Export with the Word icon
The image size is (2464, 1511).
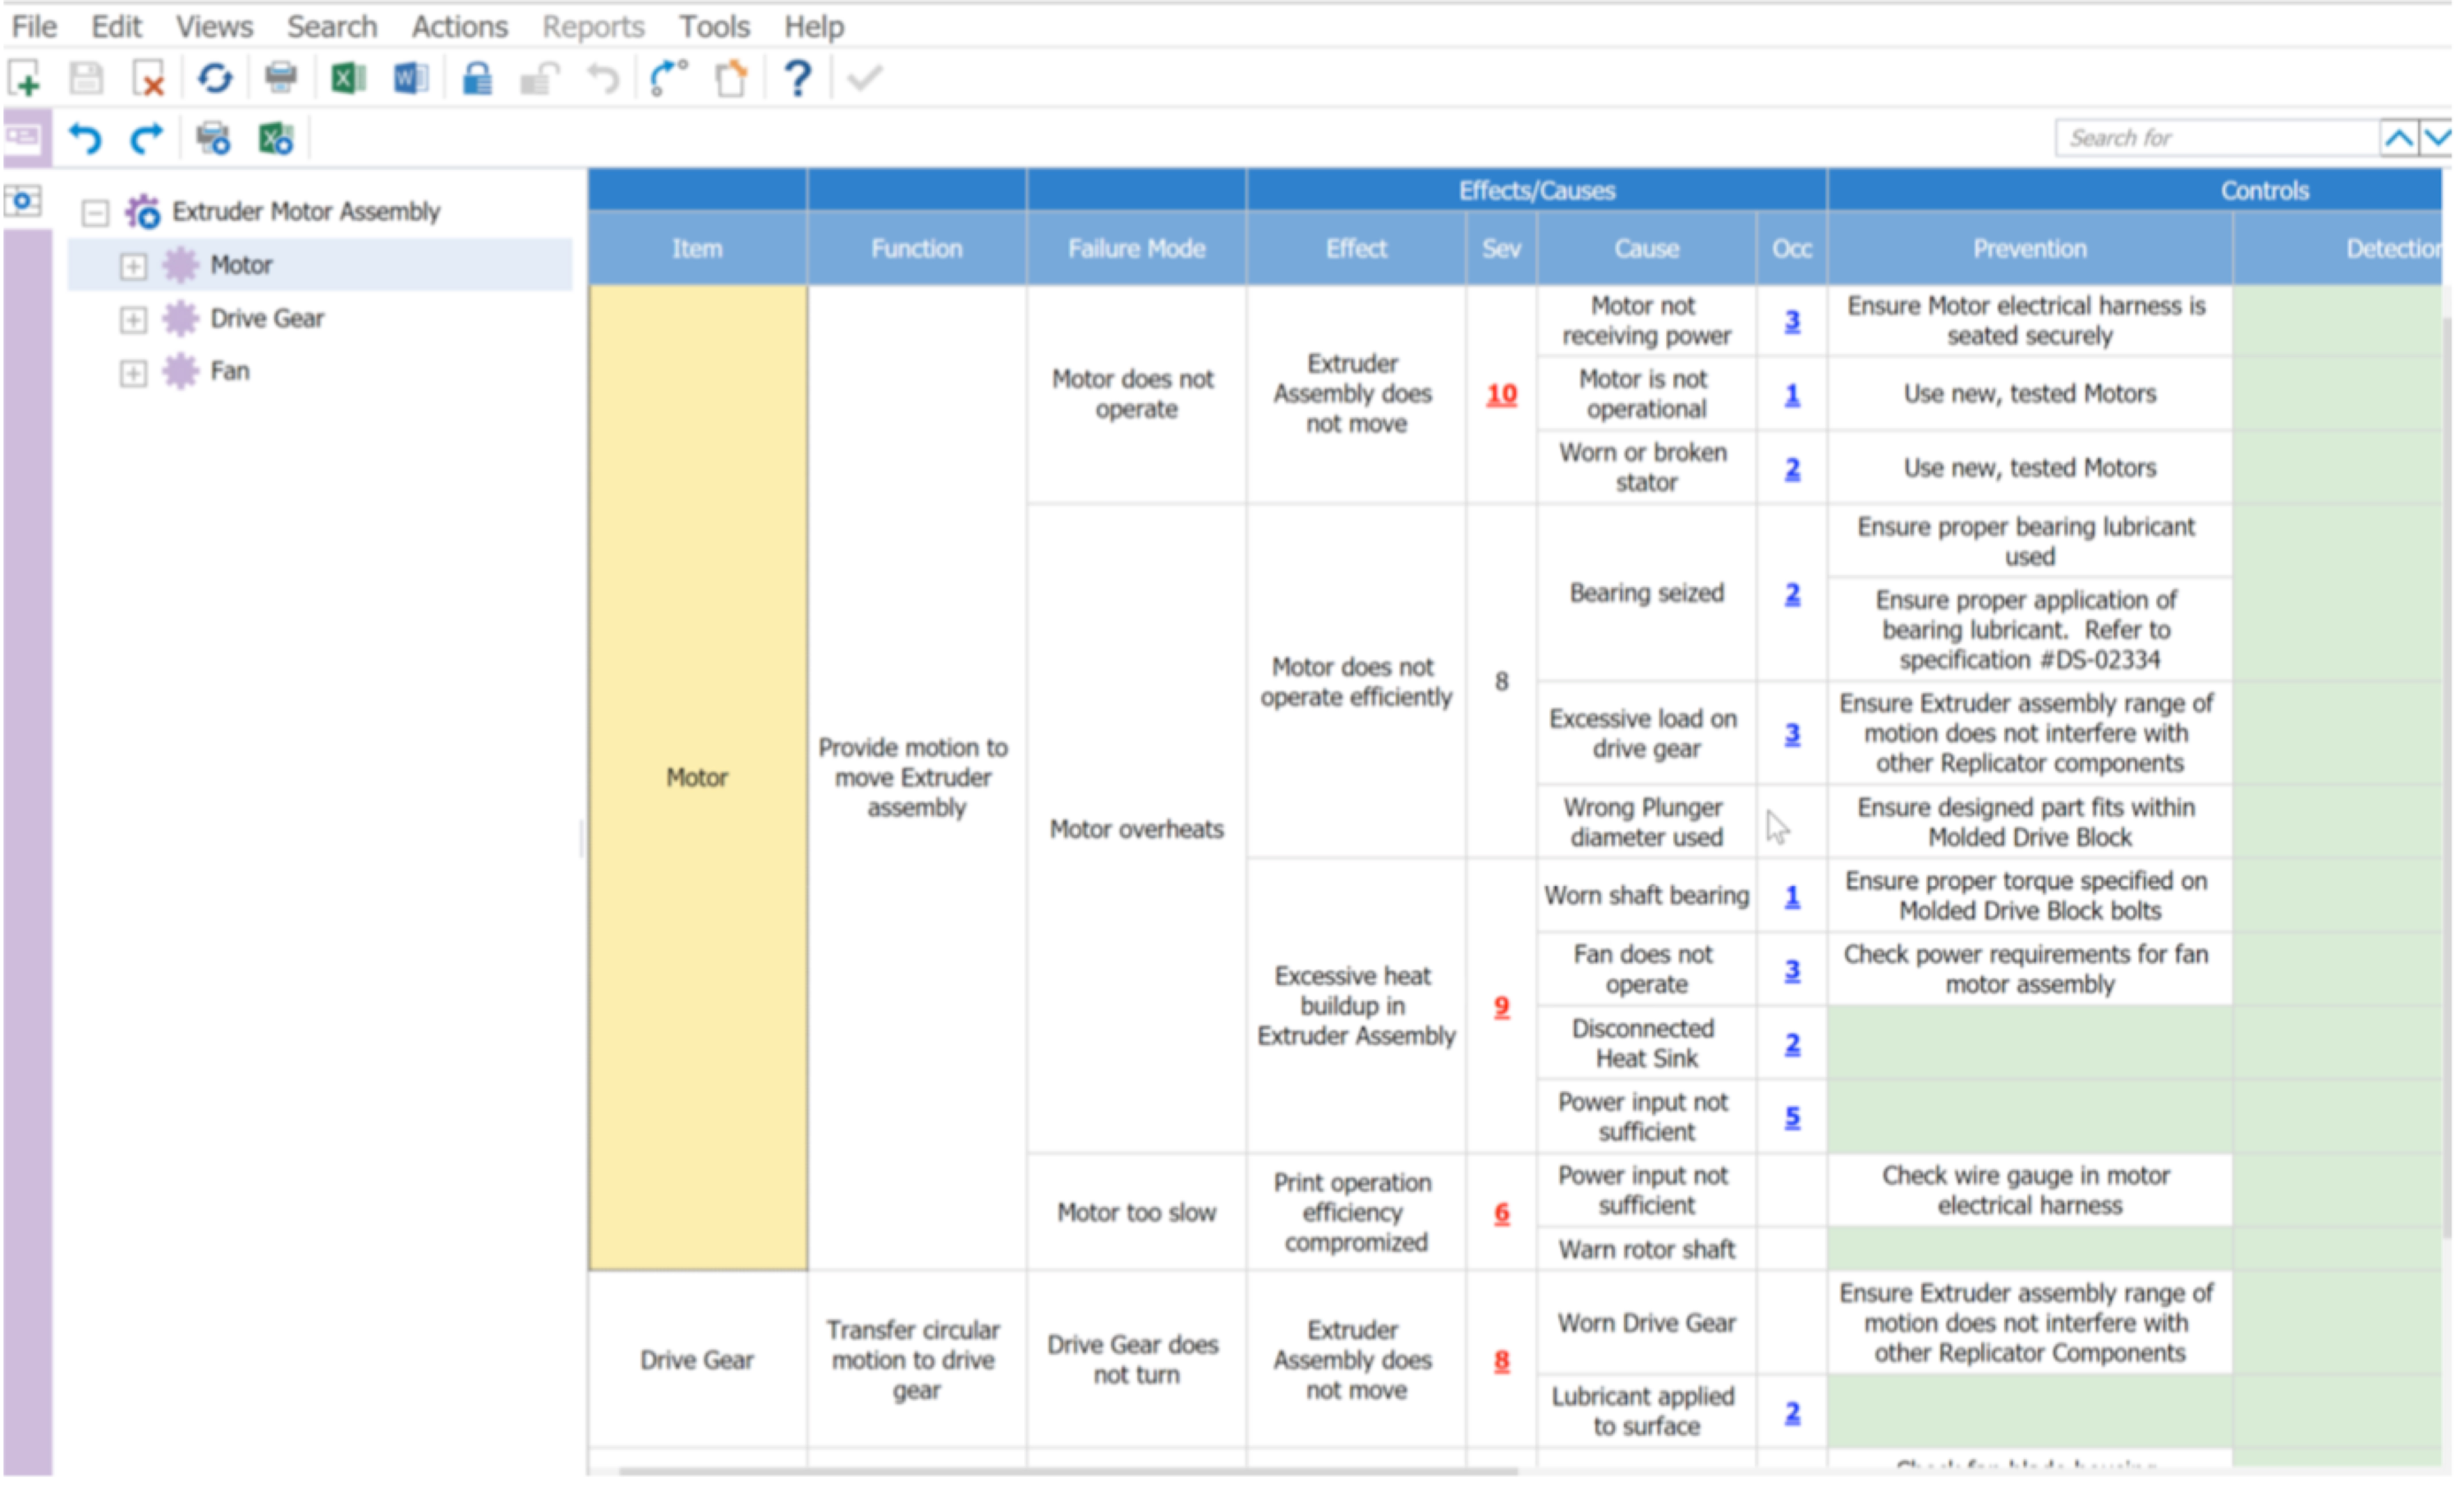point(410,78)
